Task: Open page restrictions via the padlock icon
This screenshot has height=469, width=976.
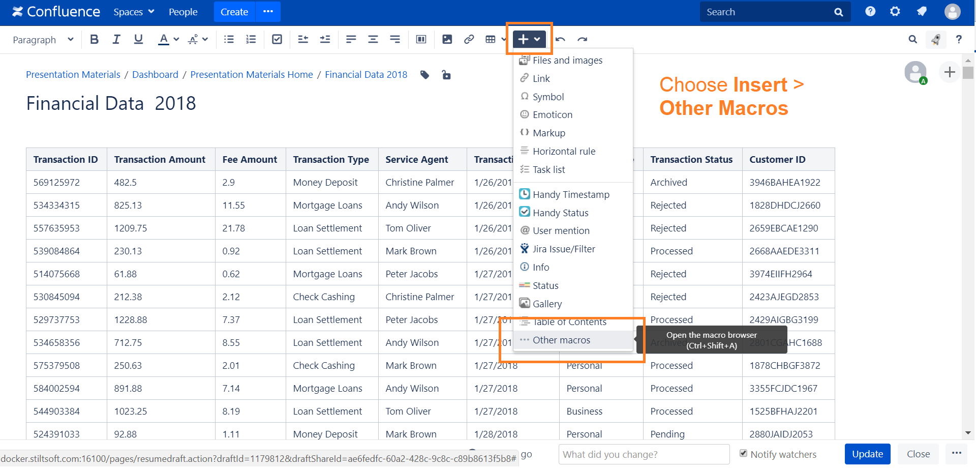Action: pos(446,75)
